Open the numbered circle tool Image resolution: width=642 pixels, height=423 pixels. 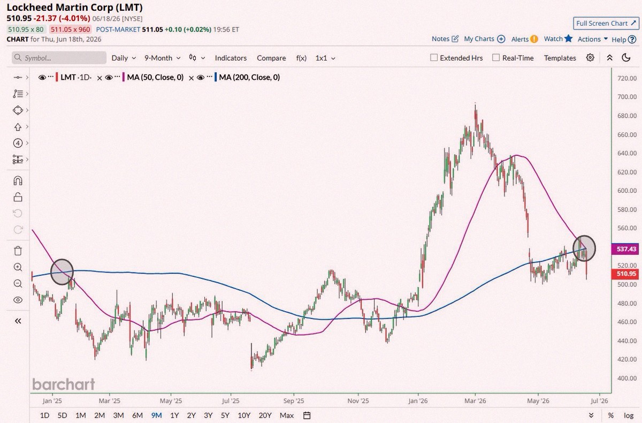[x=17, y=143]
